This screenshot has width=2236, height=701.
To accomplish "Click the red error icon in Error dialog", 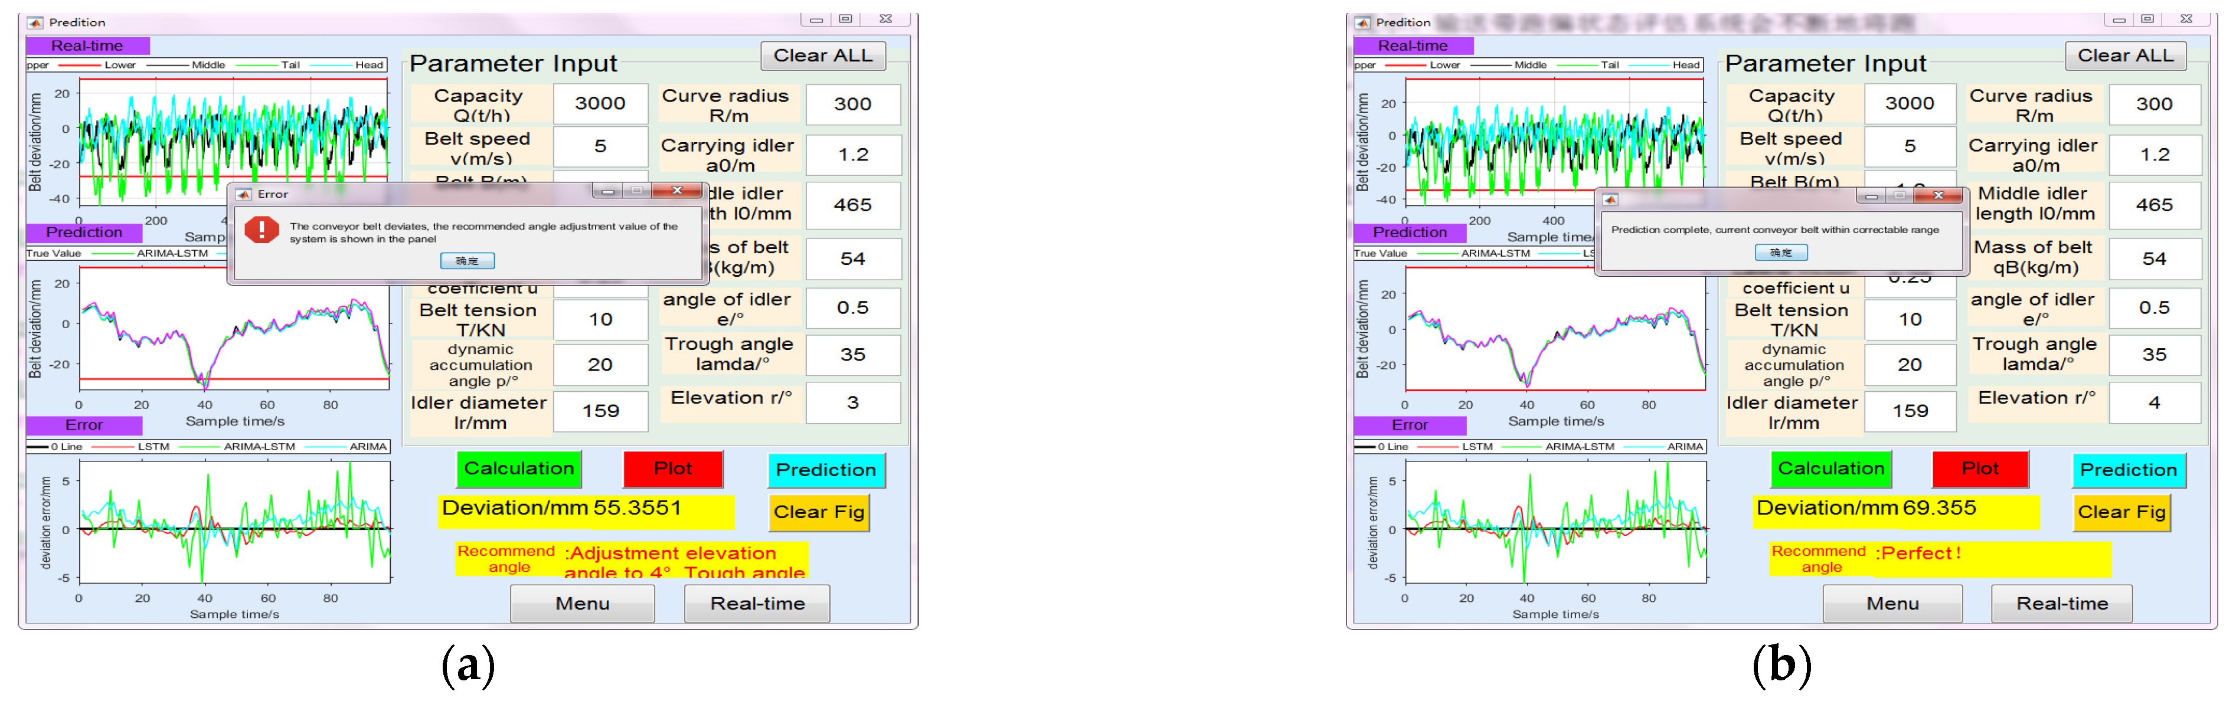I will click(x=261, y=230).
